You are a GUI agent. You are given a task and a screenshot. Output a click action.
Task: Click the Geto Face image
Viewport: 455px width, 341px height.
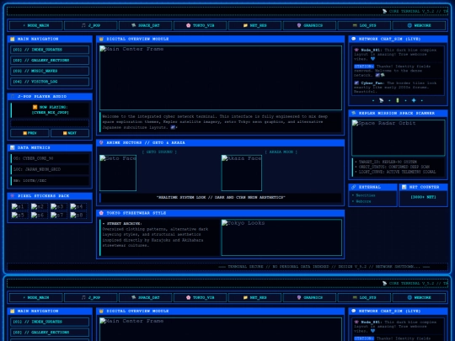[x=118, y=173]
